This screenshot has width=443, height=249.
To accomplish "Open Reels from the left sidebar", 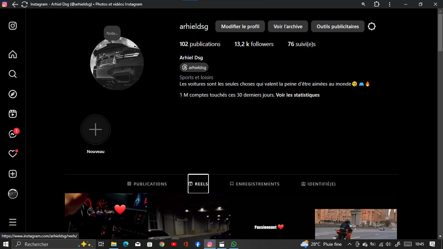I will [13, 114].
